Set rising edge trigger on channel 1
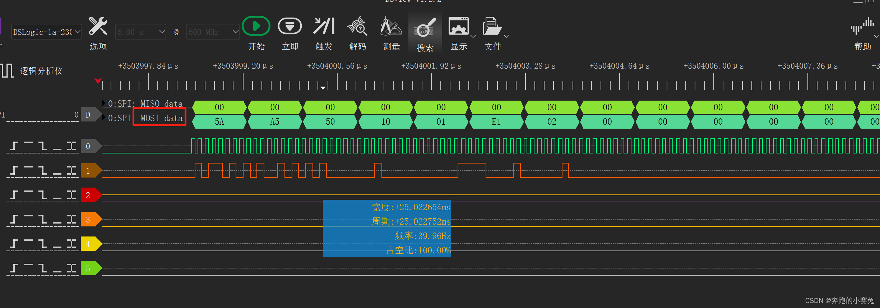This screenshot has height=308, width=880. click(x=14, y=170)
